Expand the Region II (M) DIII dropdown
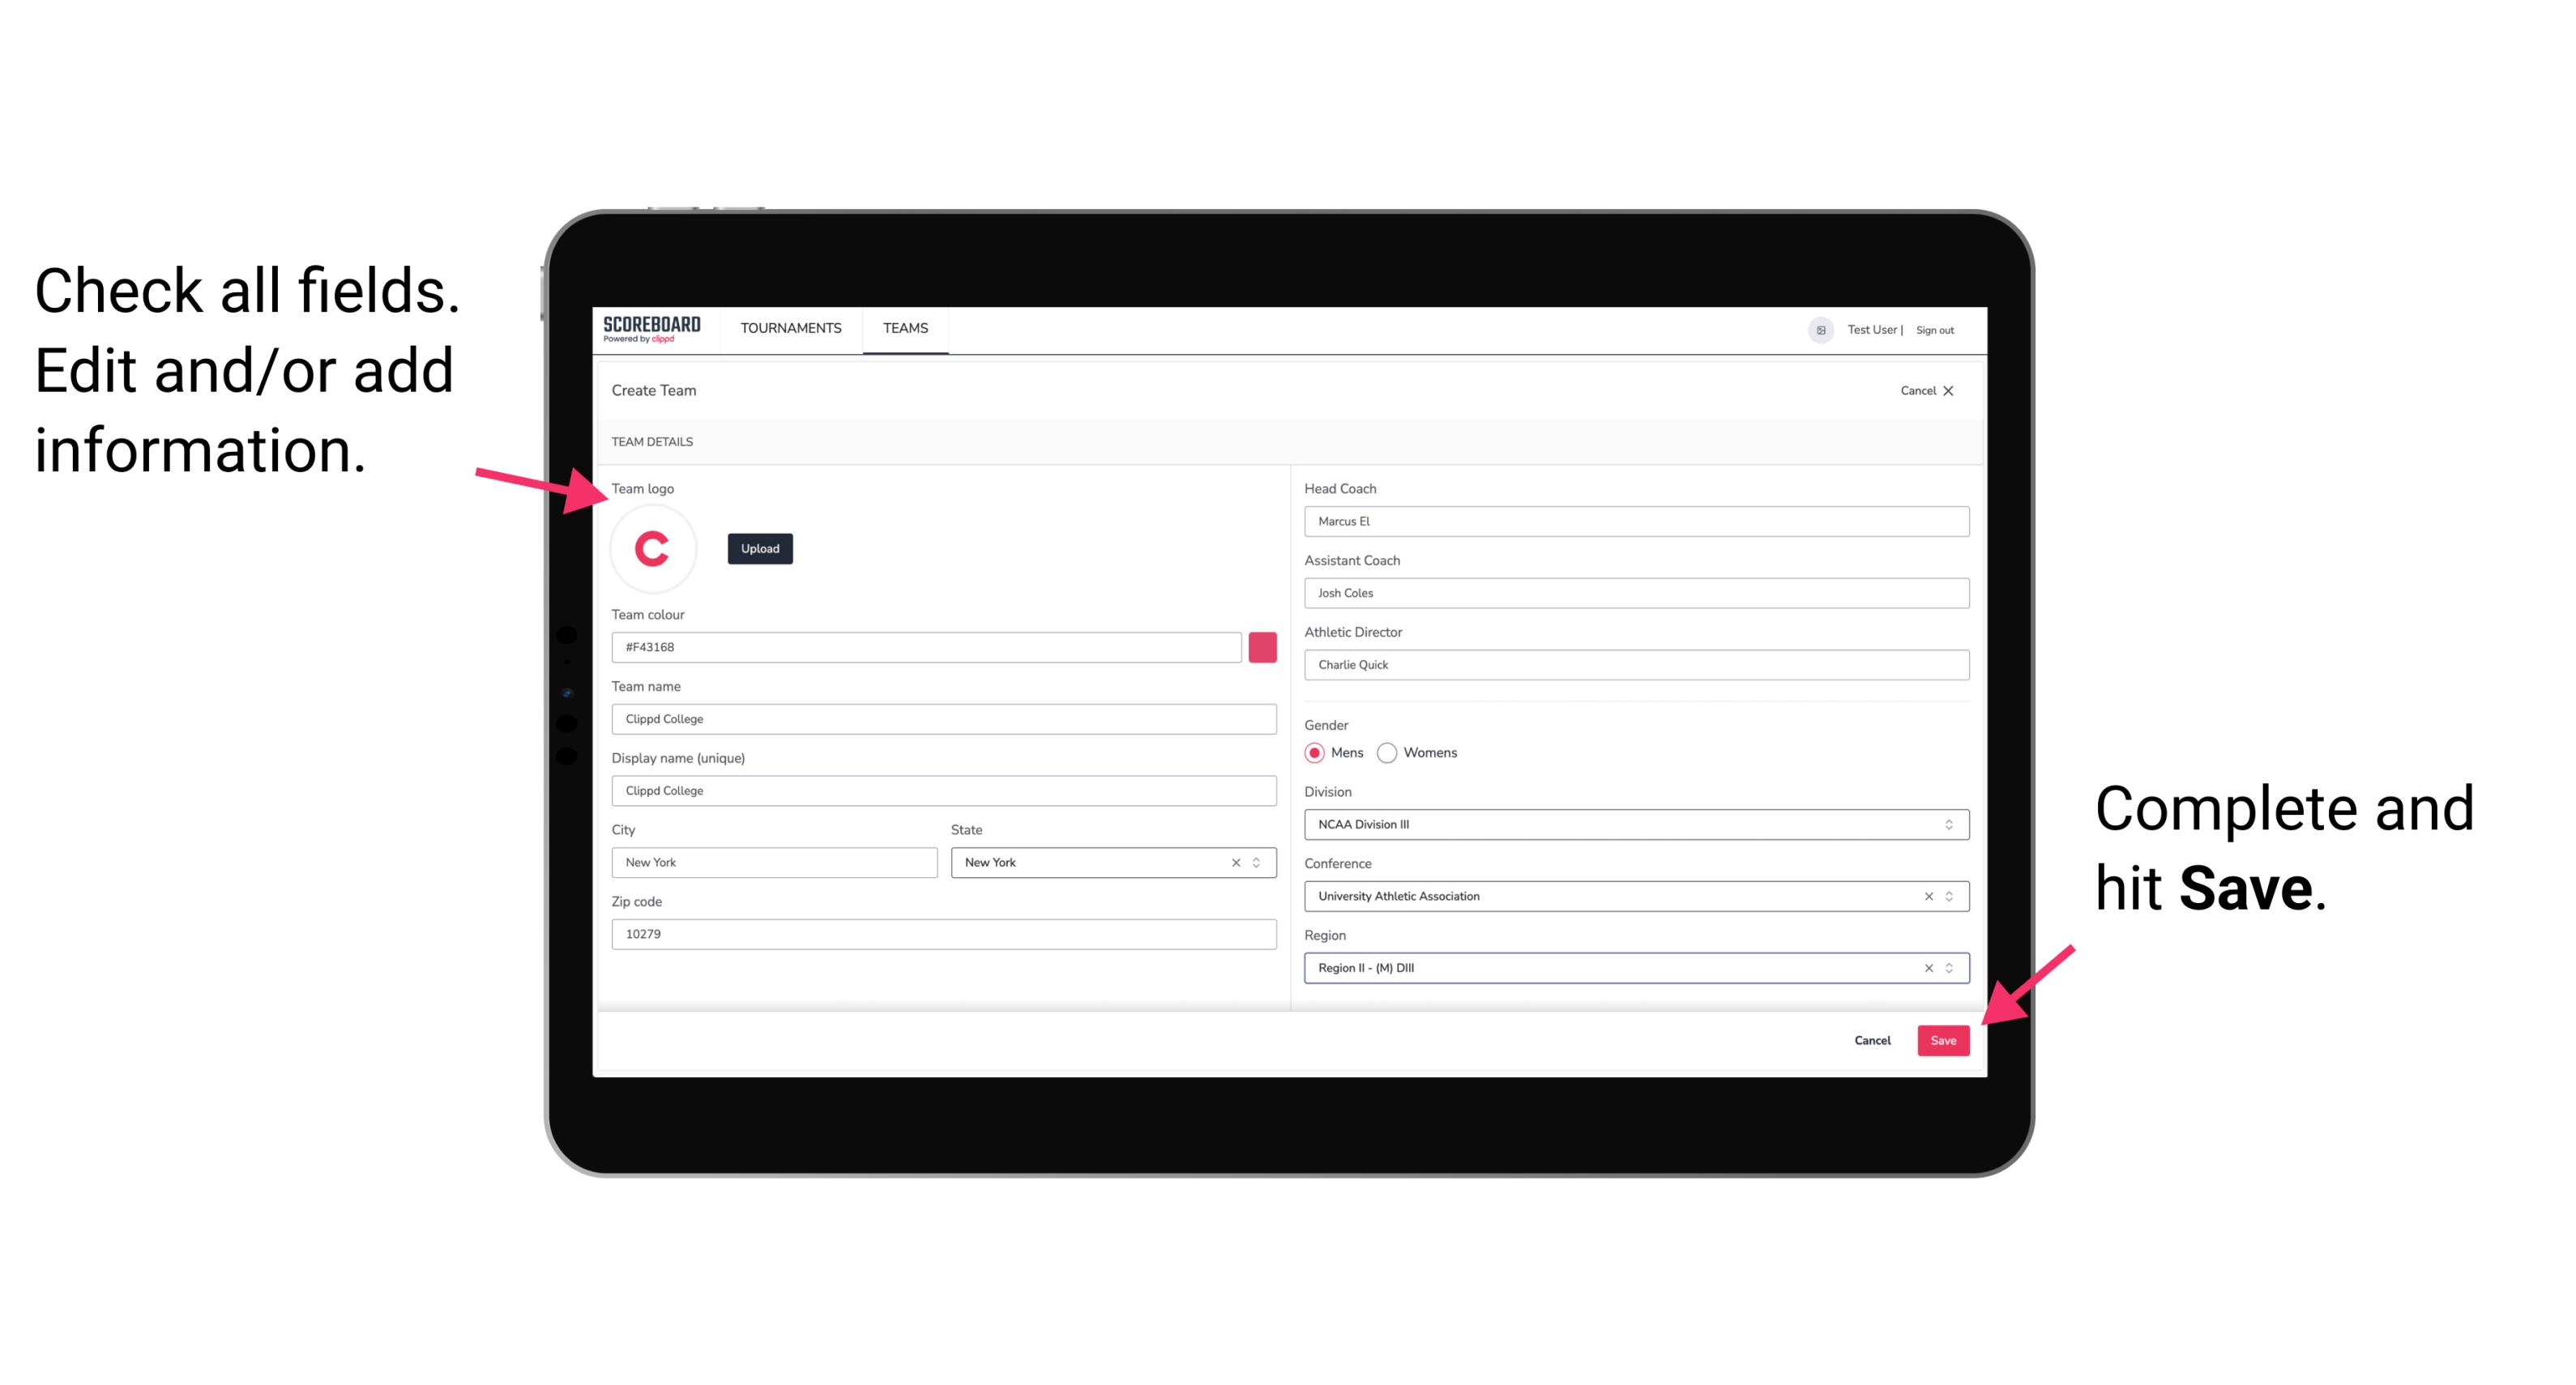 click(1951, 969)
